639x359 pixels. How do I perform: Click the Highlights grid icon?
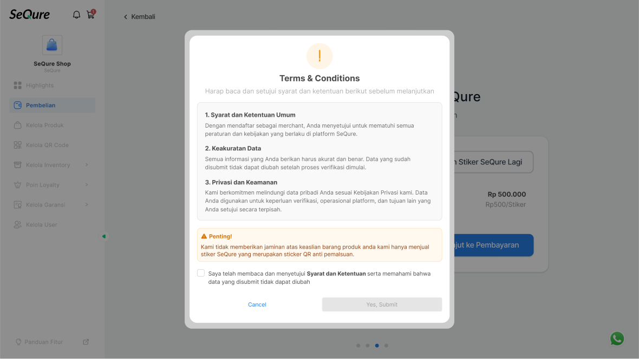point(17,85)
